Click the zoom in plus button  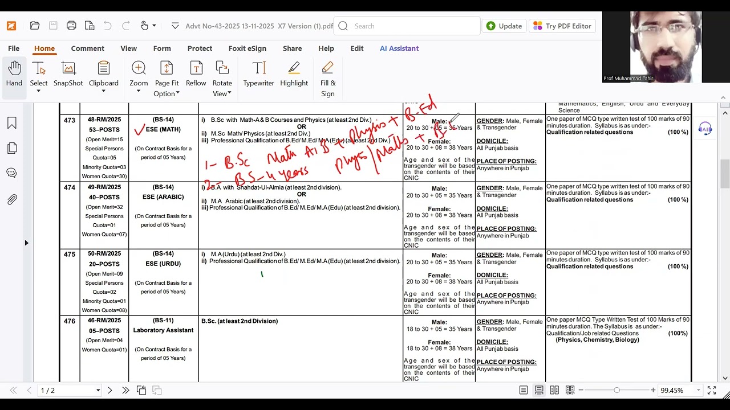653,390
